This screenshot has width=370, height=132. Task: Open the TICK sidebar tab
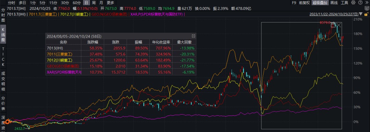[3, 57]
